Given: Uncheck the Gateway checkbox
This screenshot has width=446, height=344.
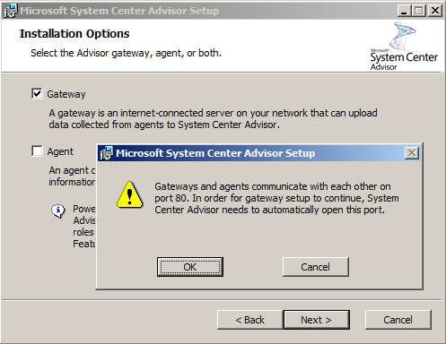Looking at the screenshot, I should [37, 94].
